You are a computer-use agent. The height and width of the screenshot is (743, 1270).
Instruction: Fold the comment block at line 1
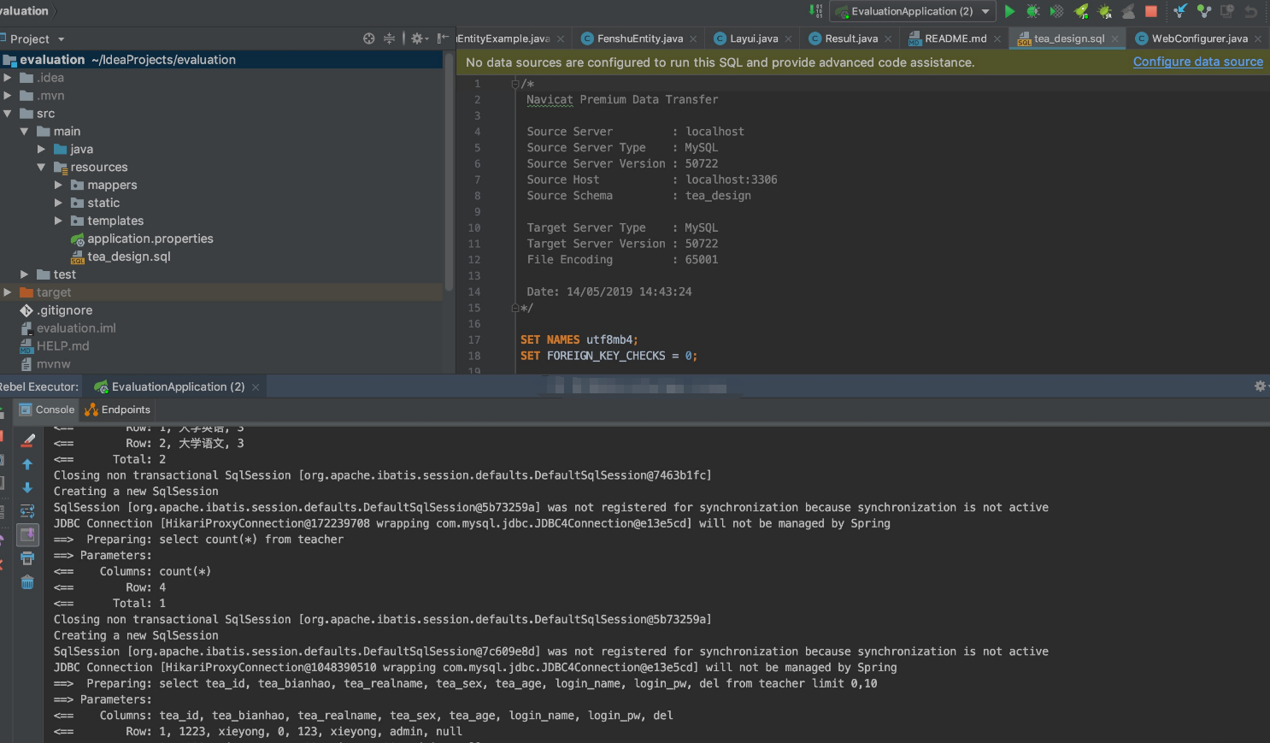[515, 84]
